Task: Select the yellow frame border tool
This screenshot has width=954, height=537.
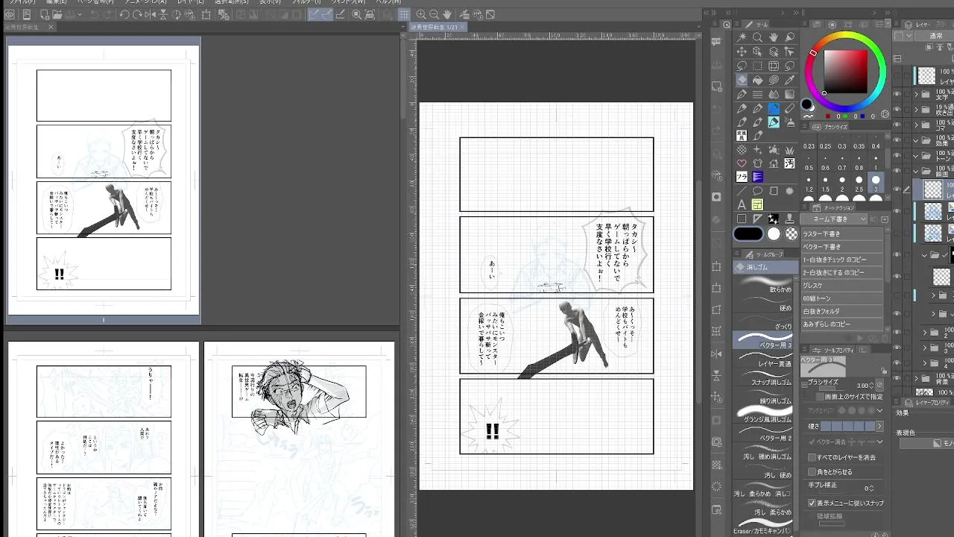Action: click(x=757, y=205)
